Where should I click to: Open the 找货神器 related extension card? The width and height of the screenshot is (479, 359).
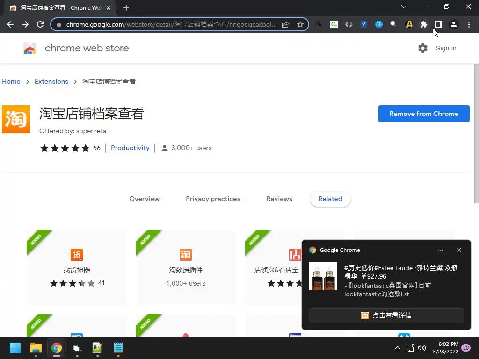tap(77, 267)
